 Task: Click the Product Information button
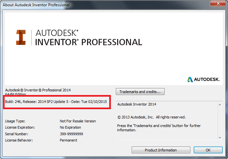pos(161,150)
